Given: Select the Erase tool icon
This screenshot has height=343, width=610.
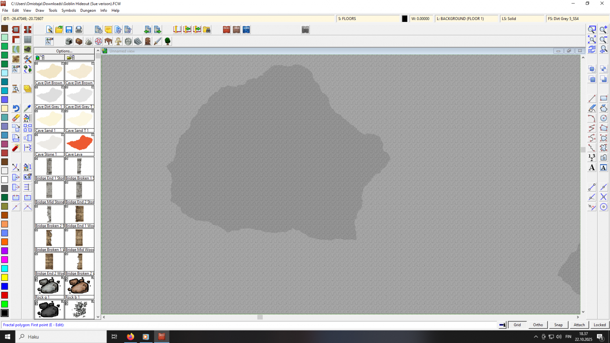Looking at the screenshot, I should pyautogui.click(x=16, y=118).
